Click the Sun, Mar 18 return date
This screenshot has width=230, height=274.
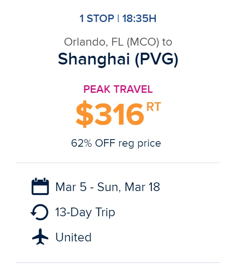(x=129, y=187)
